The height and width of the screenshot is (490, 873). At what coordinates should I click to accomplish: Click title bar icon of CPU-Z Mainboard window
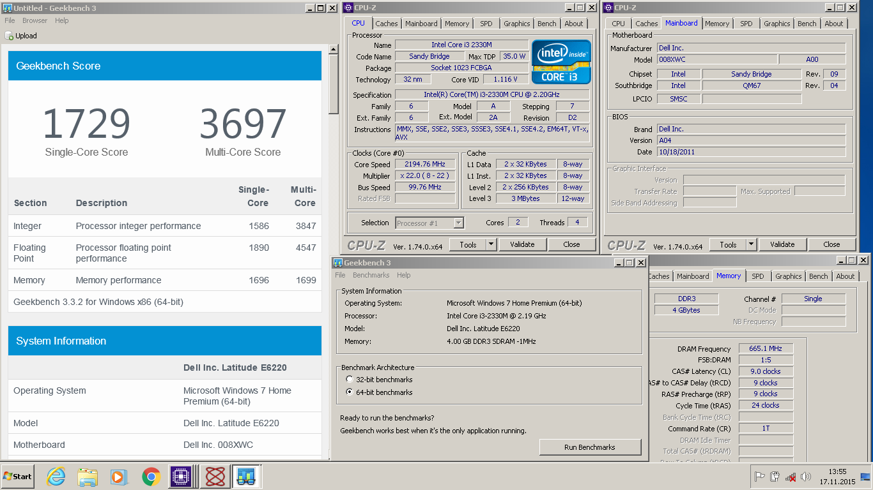pyautogui.click(x=608, y=8)
